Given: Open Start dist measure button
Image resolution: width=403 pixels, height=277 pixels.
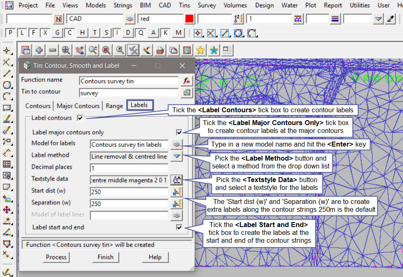Looking at the screenshot, I should click(x=176, y=192).
